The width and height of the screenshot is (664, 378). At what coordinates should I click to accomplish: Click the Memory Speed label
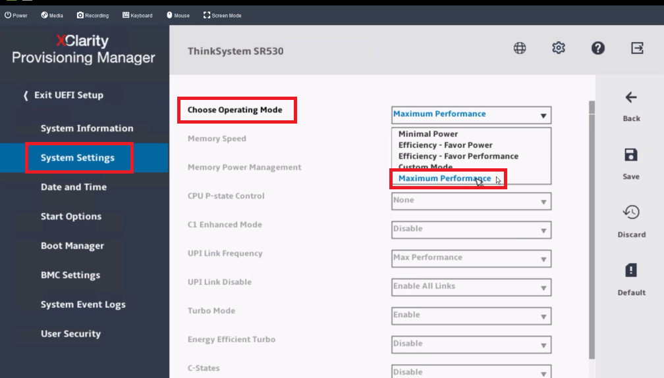[x=217, y=139]
